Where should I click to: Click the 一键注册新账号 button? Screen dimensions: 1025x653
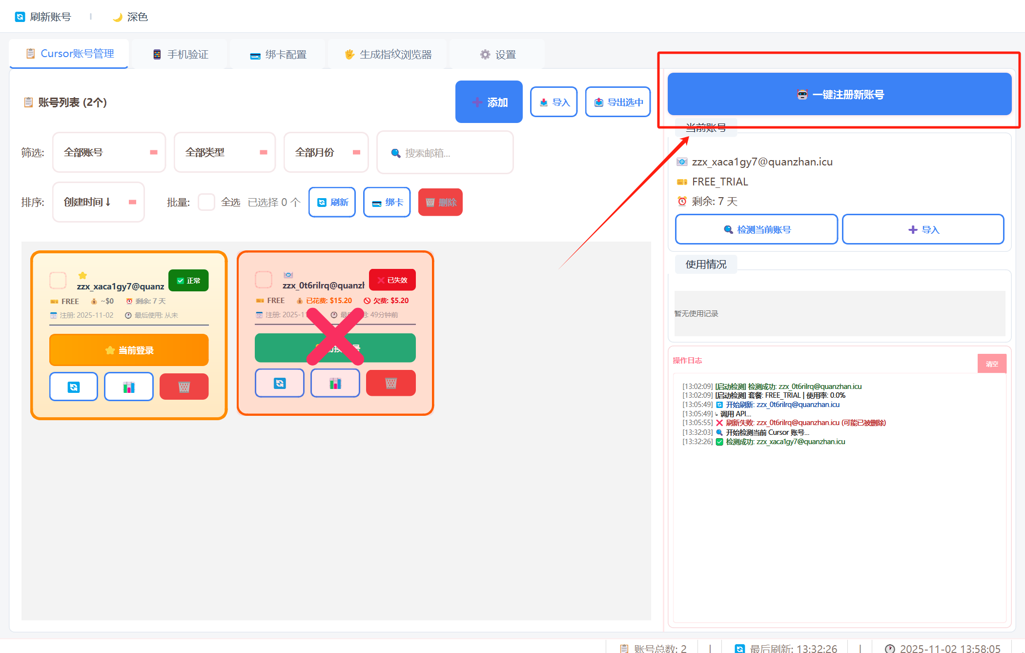[x=840, y=94]
